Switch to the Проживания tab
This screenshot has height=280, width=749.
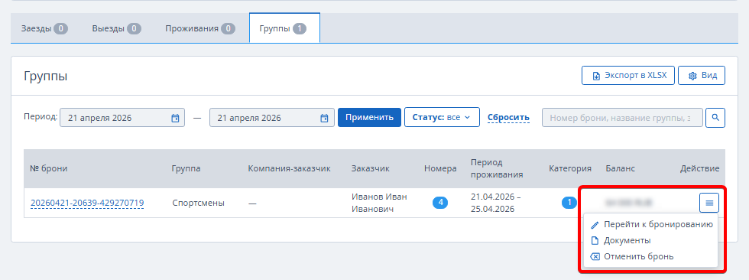[x=200, y=28]
